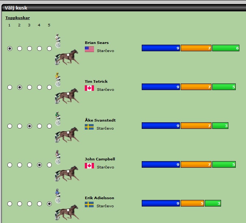The height and width of the screenshot is (223, 246).
Task: Select position 3 radio for Åke Svanstedt
Action: tap(29, 126)
